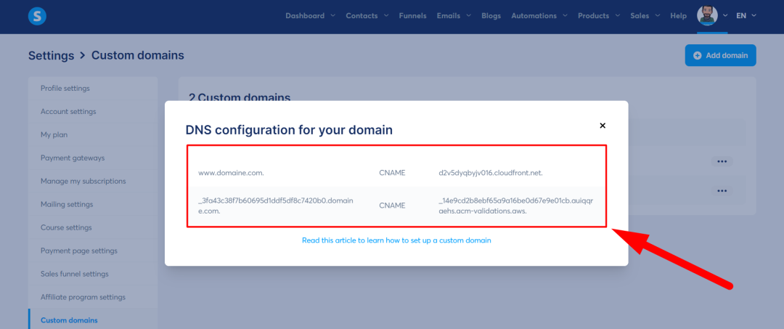Go to Funnels in top navigation
The width and height of the screenshot is (784, 329).
(412, 15)
